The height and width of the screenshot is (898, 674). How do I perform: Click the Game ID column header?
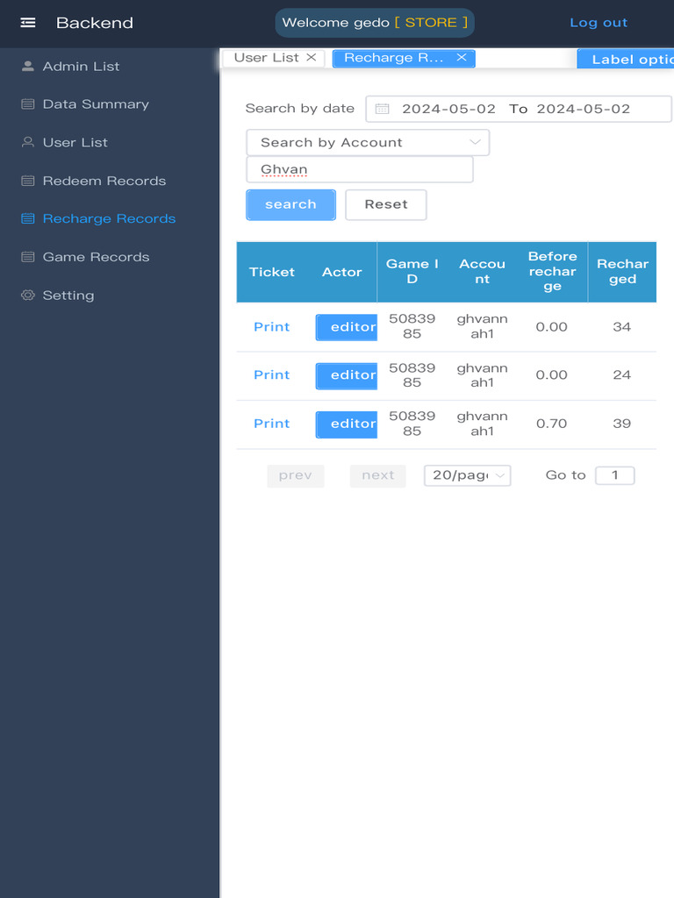point(412,272)
